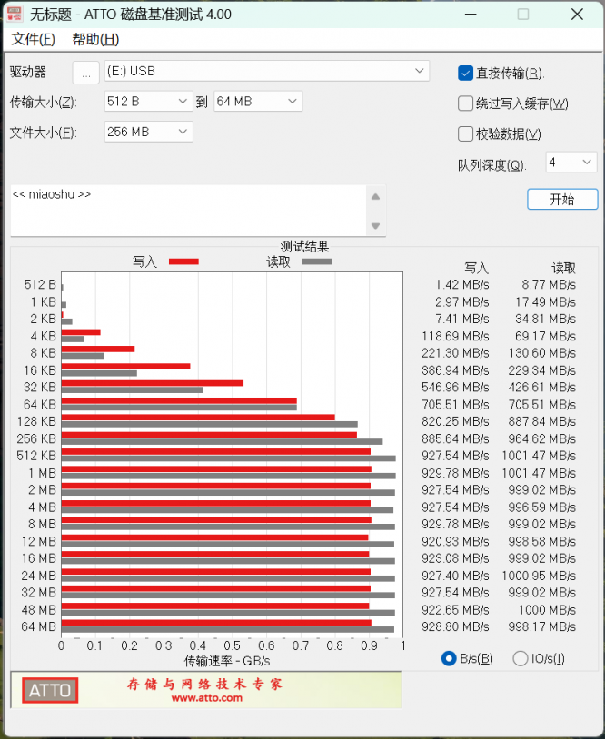Screen dimensions: 605x739
Task: Click the write value 885.64 MB/s
Action: pos(455,438)
